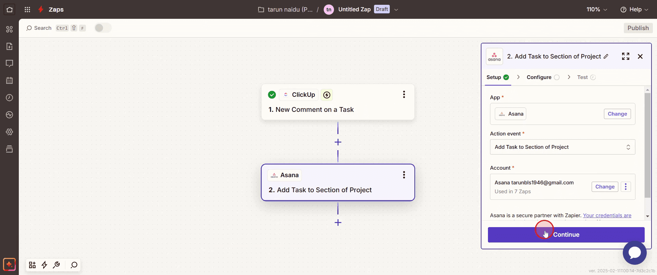
Task: Open the apps grid launcher icon
Action: [x=27, y=10]
